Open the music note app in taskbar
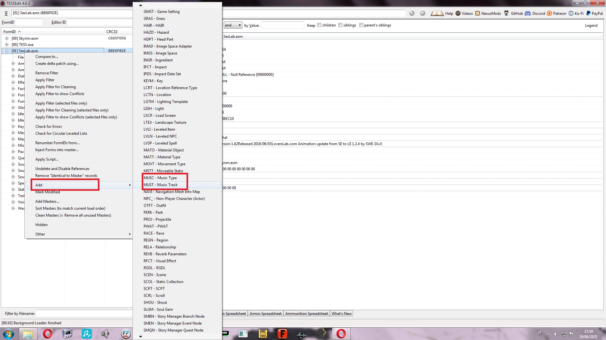This screenshot has height=340, width=606. pos(86,334)
